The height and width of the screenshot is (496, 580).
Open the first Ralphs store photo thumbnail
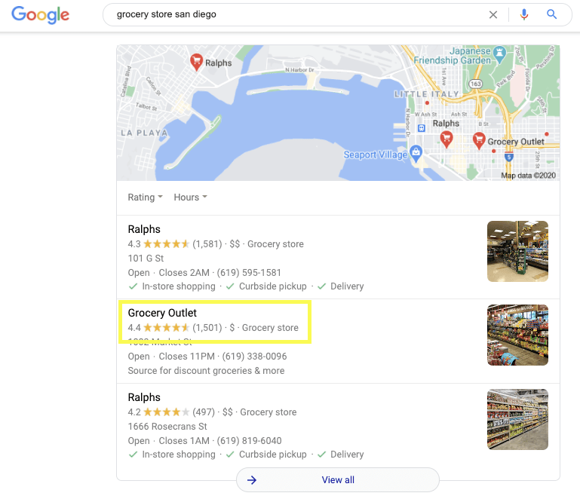(517, 251)
